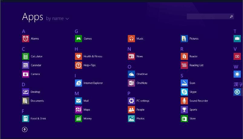The height and width of the screenshot is (139, 243).
Task: Click the 'Apps' page heading
Action: click(x=33, y=17)
